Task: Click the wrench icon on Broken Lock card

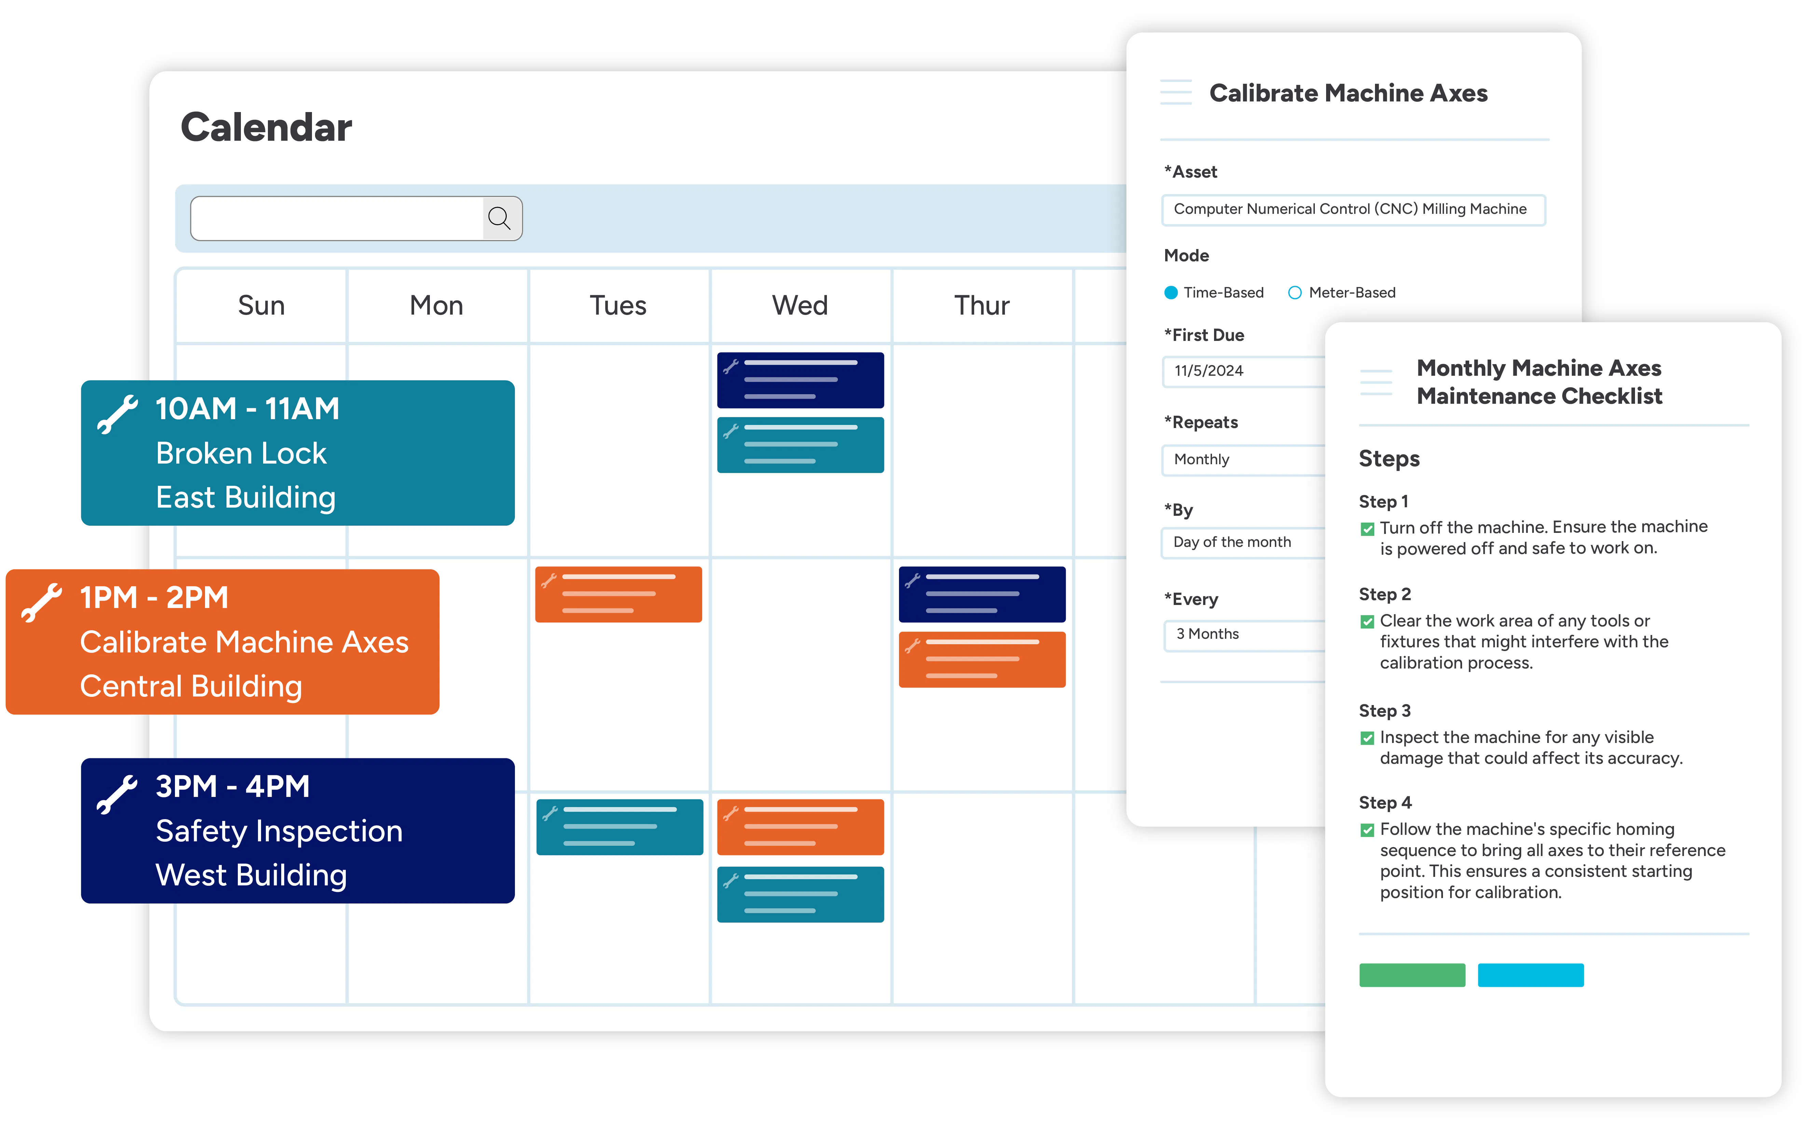Action: click(x=118, y=414)
